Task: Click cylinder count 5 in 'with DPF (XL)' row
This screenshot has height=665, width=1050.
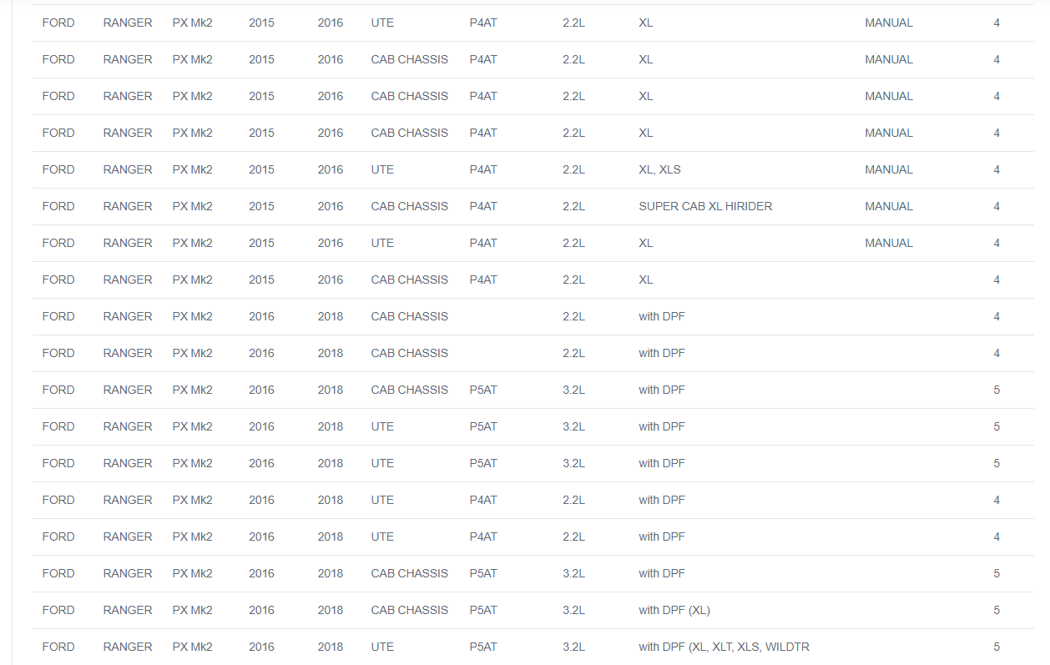Action: 997,610
